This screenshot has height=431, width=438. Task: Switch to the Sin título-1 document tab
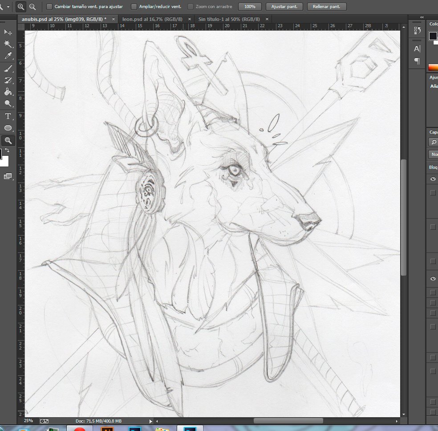(229, 19)
